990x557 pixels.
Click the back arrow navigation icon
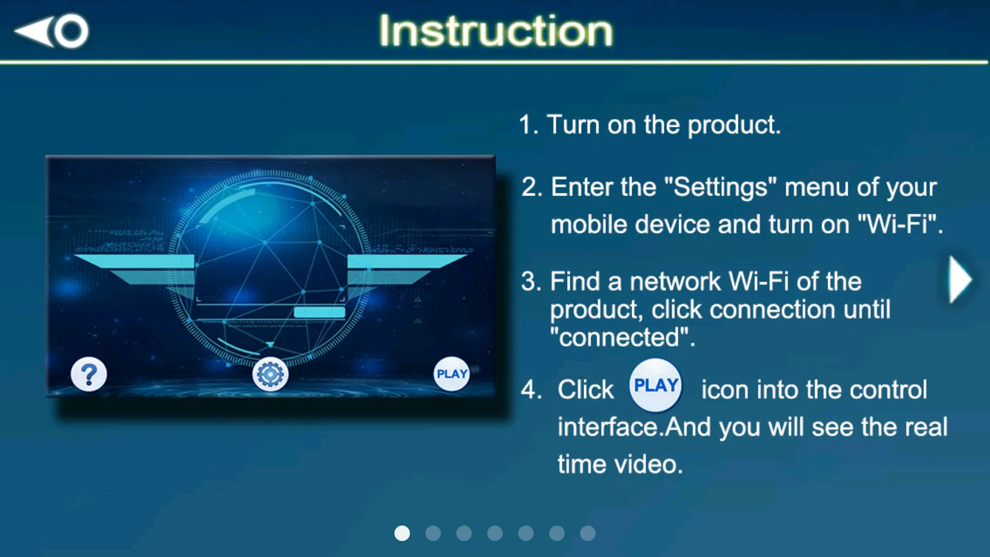coord(51,30)
